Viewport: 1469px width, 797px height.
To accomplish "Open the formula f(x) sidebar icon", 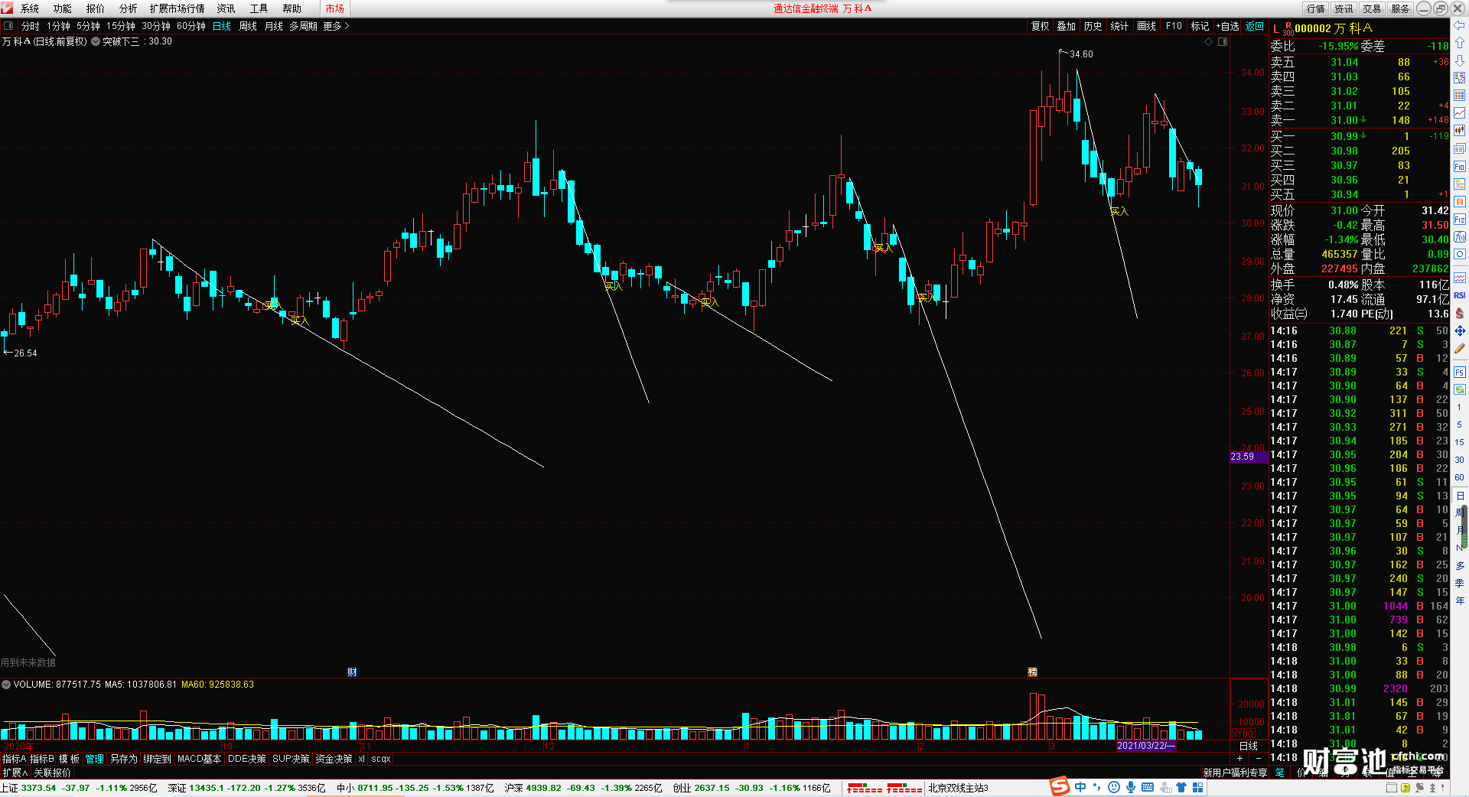I will (x=1460, y=237).
